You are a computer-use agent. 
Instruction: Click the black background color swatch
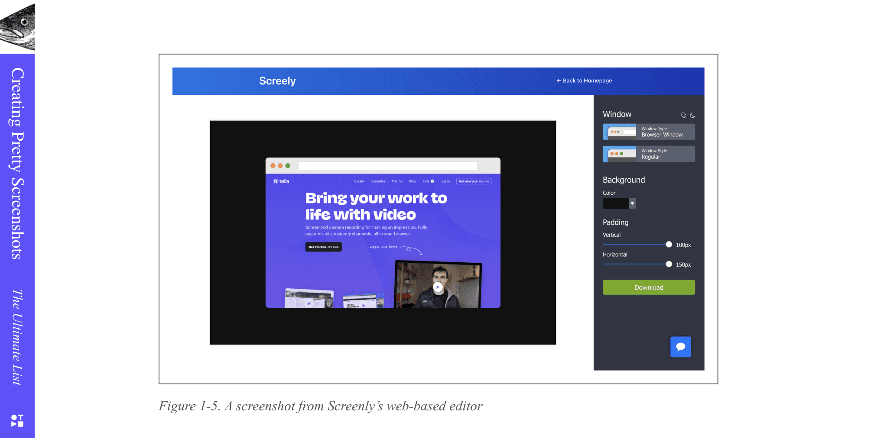point(616,203)
